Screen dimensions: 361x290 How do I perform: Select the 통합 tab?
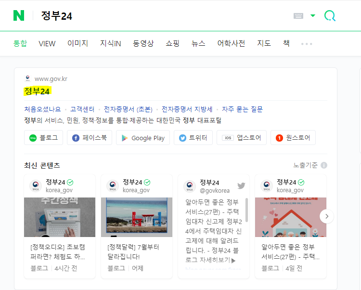pos(20,43)
